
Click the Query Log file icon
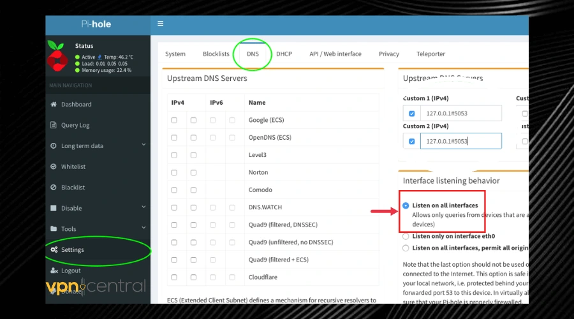pos(54,126)
